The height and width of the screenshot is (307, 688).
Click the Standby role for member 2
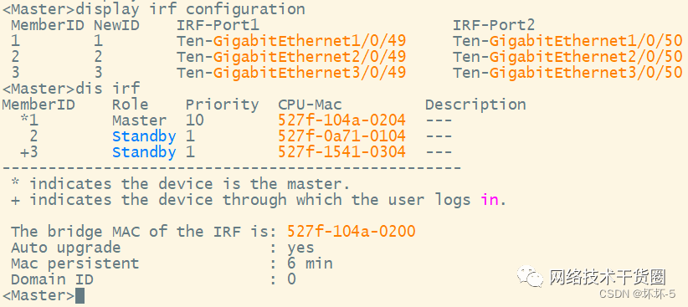pyautogui.click(x=144, y=136)
